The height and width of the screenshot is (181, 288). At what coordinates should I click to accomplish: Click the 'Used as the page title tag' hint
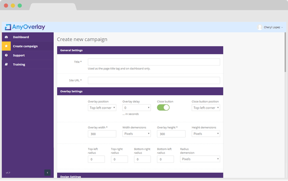click(119, 68)
